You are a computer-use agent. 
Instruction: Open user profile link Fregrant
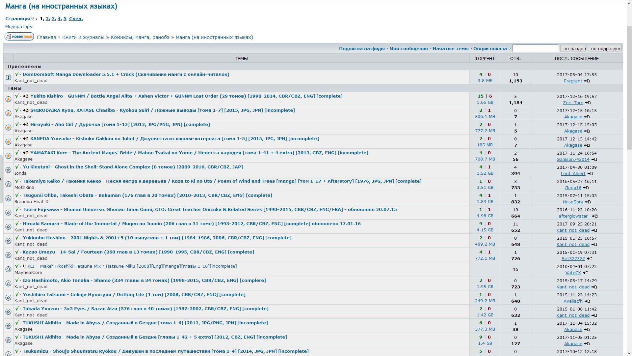point(573,81)
